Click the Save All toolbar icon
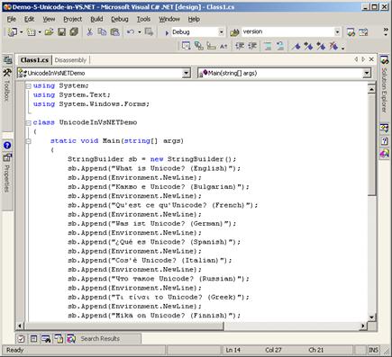Viewport: 392px width, 357px height. 74,31
